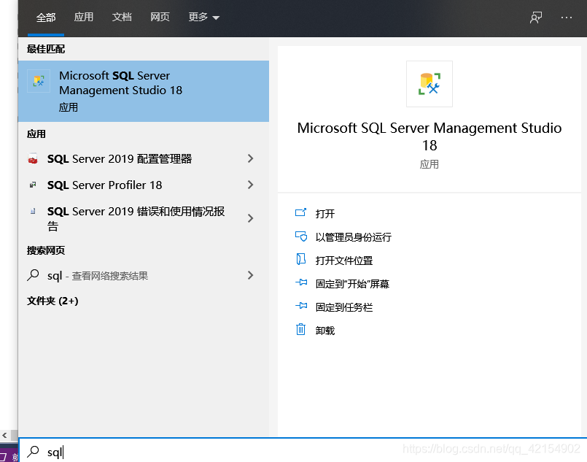
Task: Click the 错误和使用情况报告 document icon
Action: [x=33, y=212]
